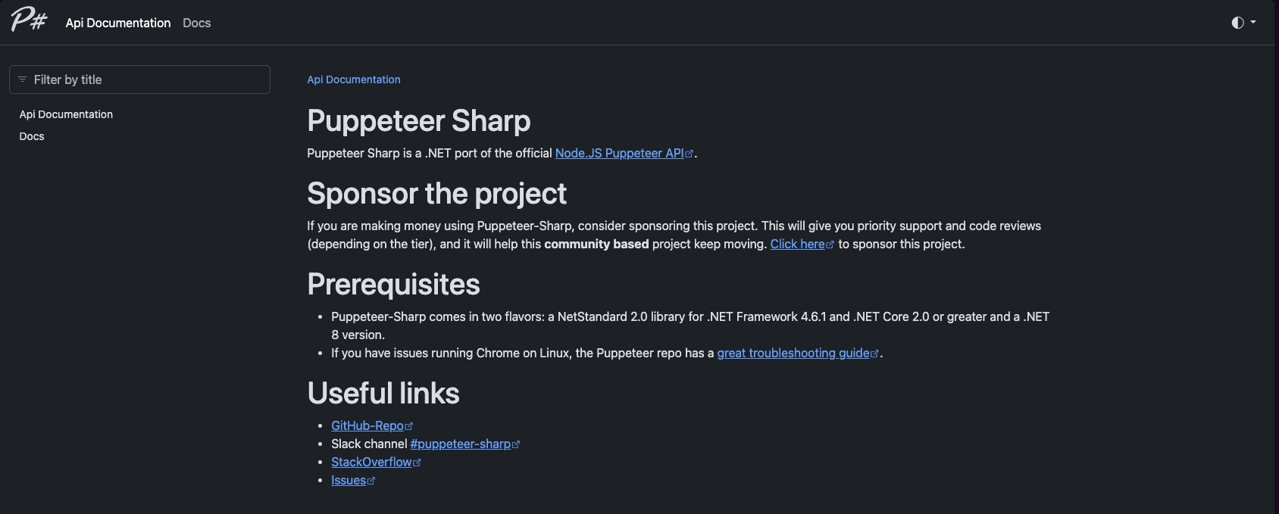Open Docs in the sidebar navigation
The width and height of the screenshot is (1279, 514).
(x=31, y=136)
